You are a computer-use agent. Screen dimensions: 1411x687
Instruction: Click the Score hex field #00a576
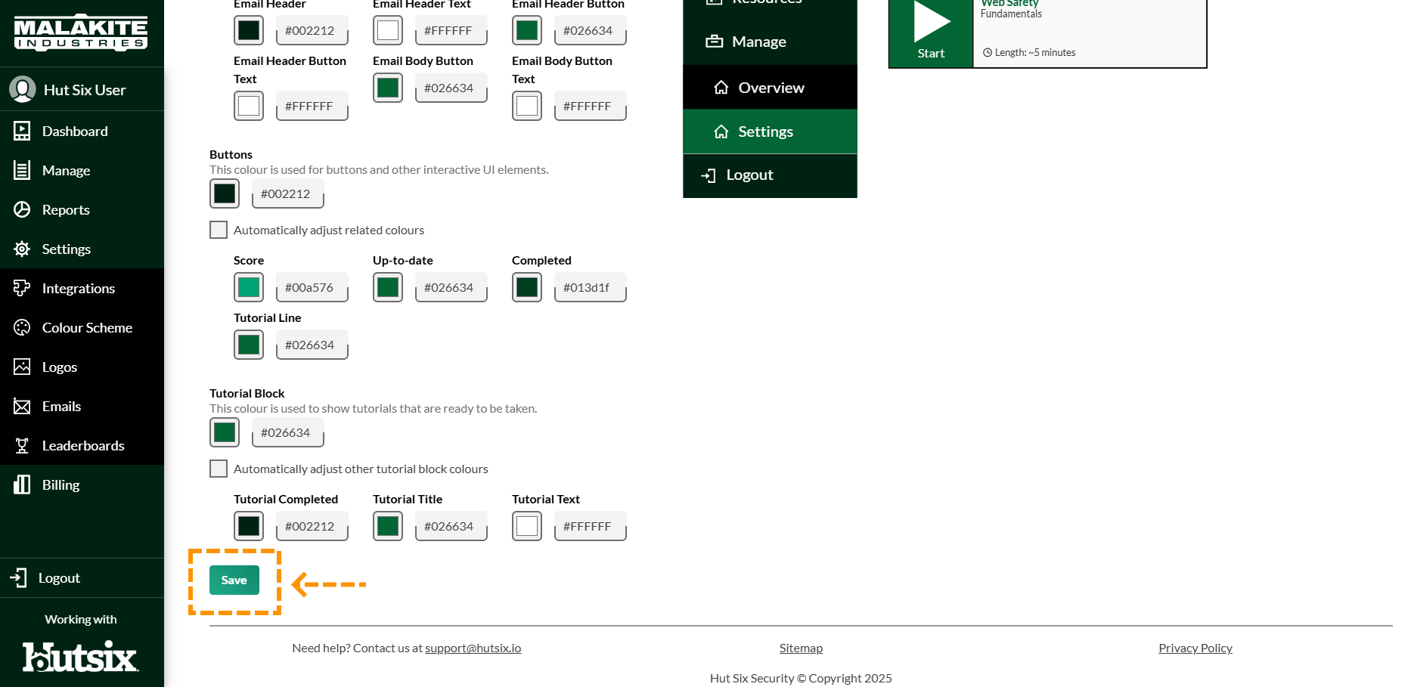coord(312,287)
